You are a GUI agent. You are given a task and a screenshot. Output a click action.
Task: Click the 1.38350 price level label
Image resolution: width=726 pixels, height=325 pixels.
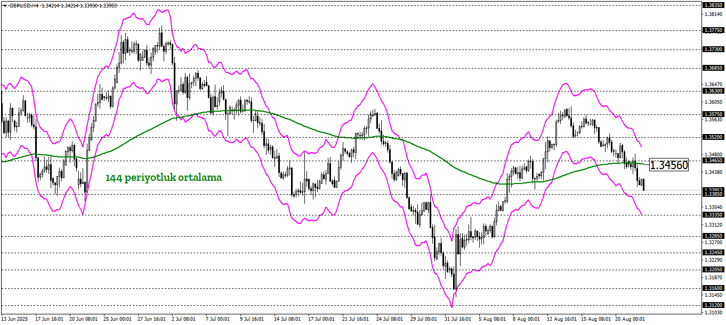713,5
